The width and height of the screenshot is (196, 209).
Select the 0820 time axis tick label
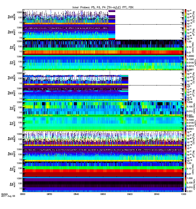(x=49, y=194)
